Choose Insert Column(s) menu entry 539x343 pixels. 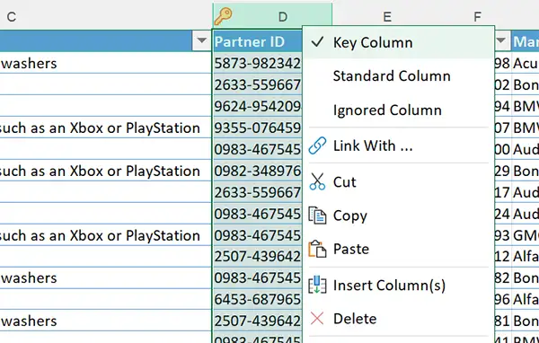coord(398,285)
